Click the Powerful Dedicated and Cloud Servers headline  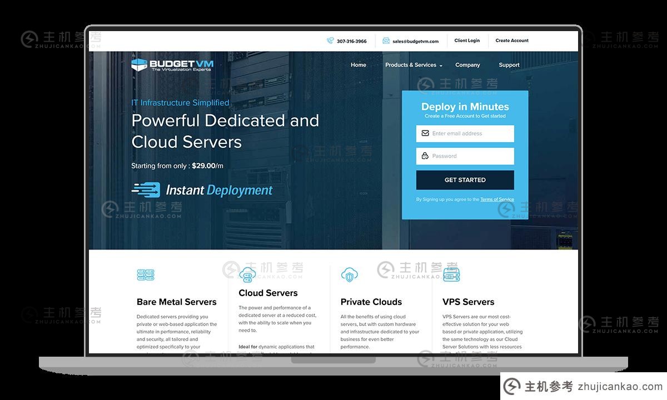coord(225,131)
